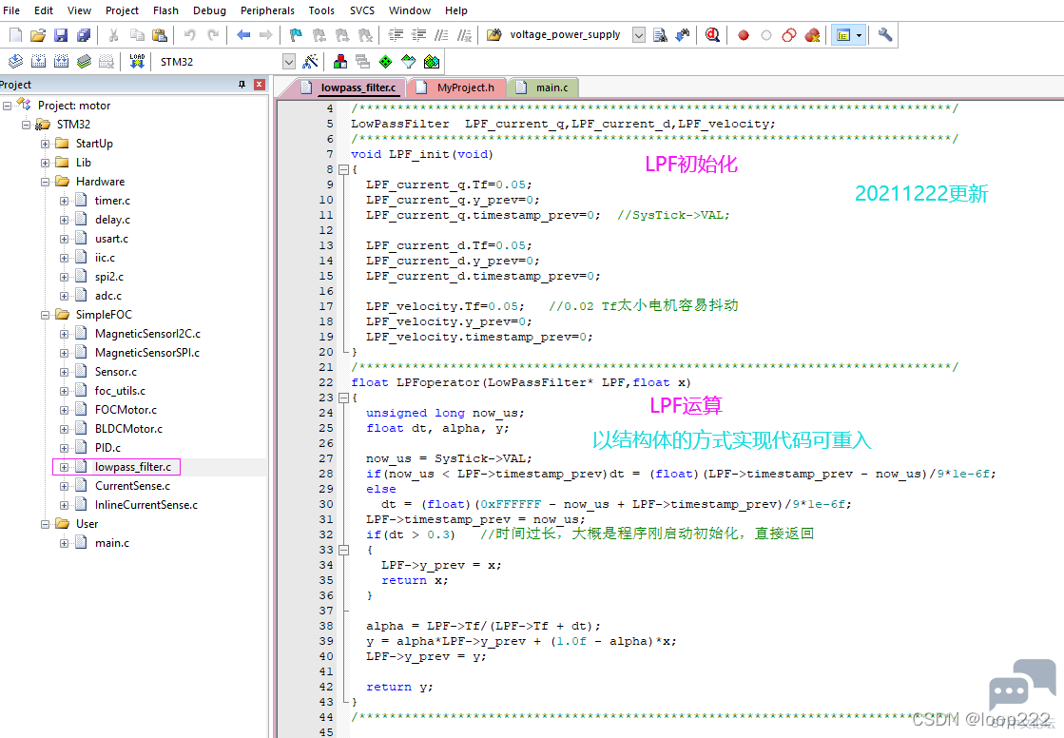1064x738 pixels.
Task: Translate the current file using the first build icon
Action: [x=15, y=62]
